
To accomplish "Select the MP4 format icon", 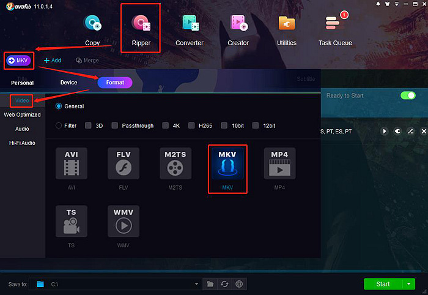I will pyautogui.click(x=279, y=163).
